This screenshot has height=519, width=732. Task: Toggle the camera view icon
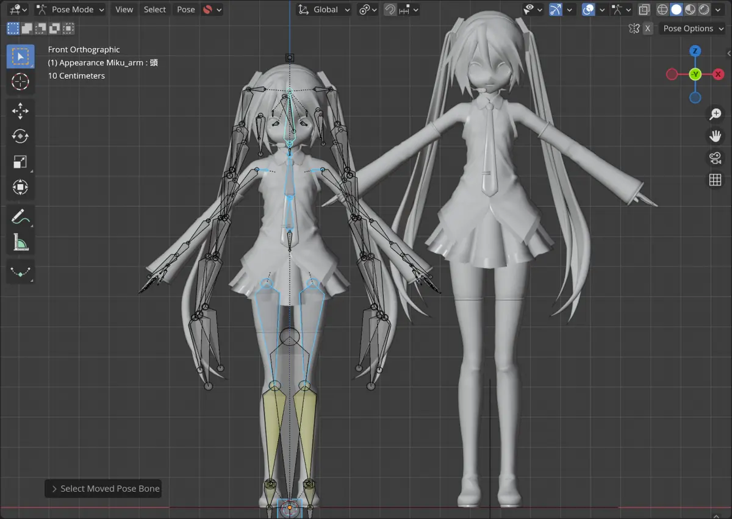(715, 158)
